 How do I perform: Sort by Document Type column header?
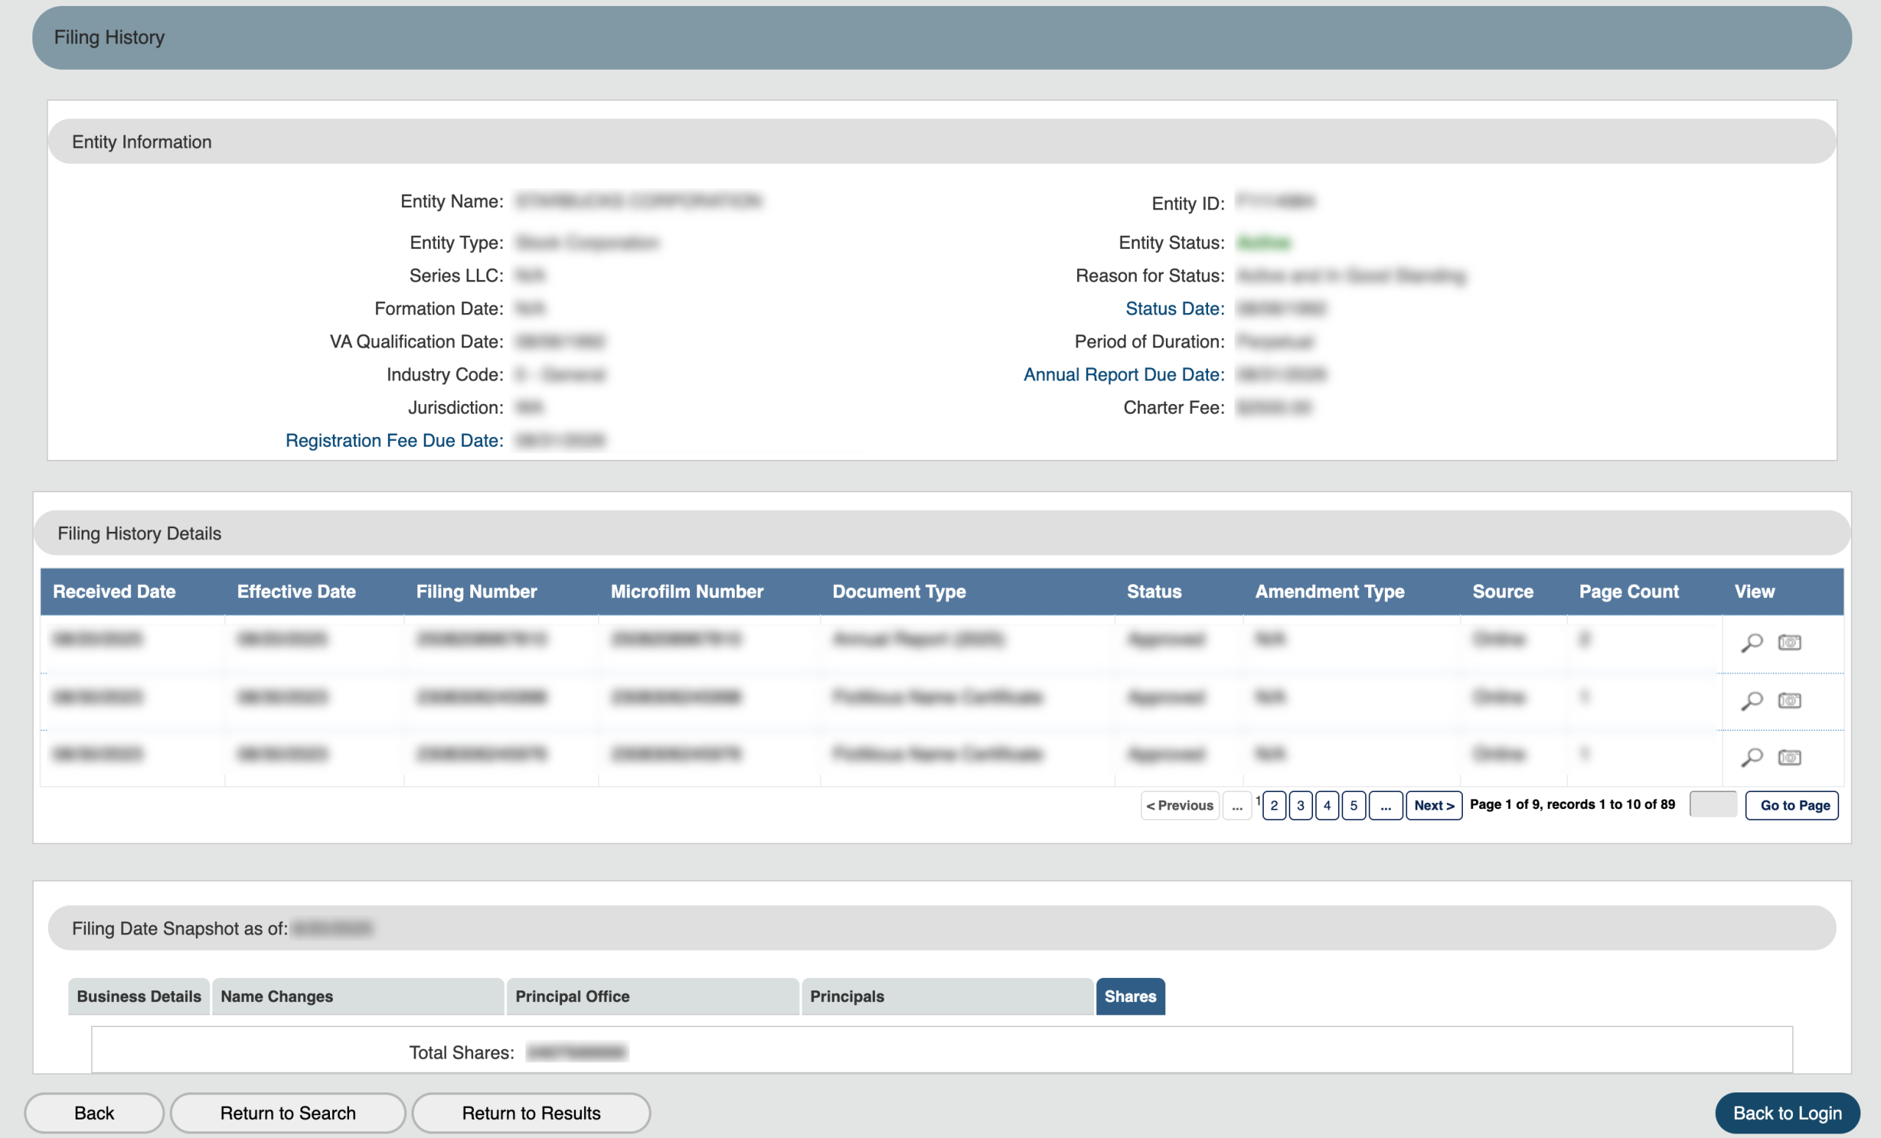(x=899, y=591)
